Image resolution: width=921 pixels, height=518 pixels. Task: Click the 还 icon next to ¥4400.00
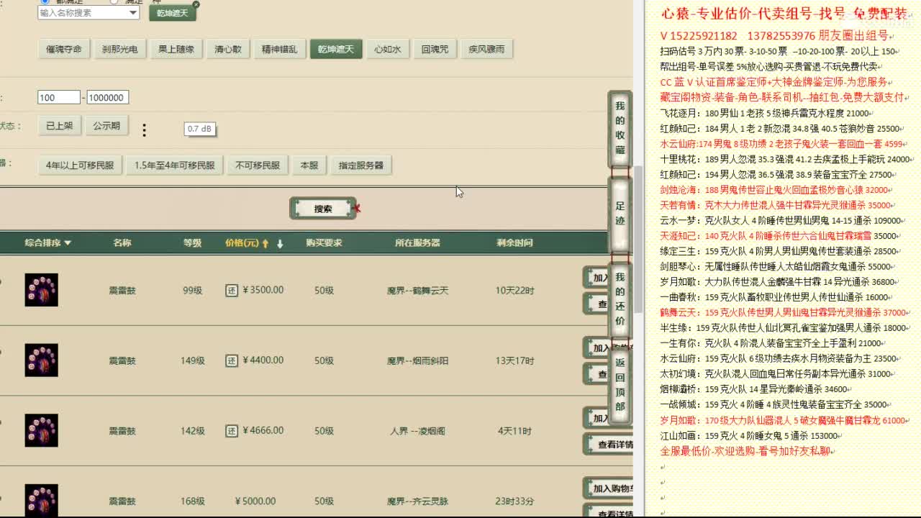(231, 360)
